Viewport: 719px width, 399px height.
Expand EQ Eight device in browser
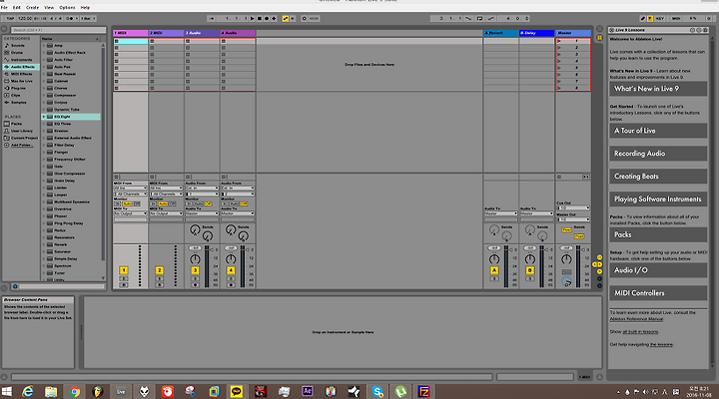[44, 117]
